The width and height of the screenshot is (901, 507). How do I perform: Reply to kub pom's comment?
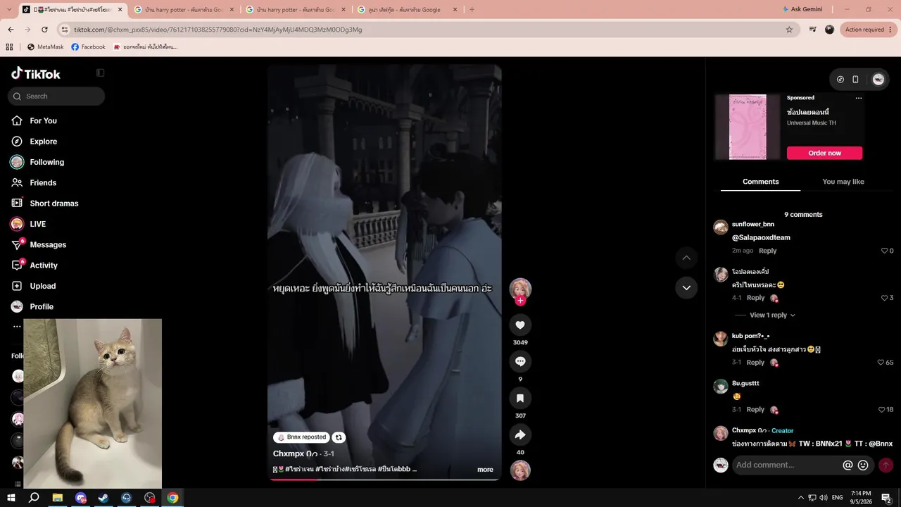[755, 363]
